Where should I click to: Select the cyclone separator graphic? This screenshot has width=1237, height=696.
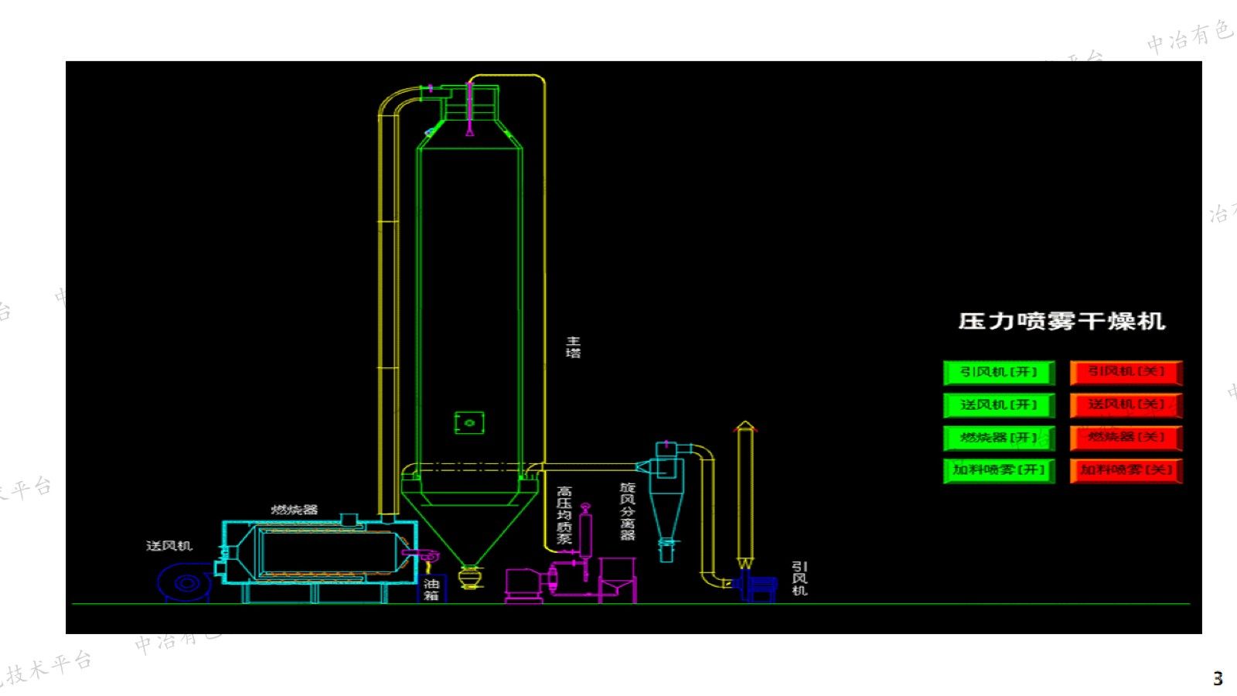click(x=666, y=500)
